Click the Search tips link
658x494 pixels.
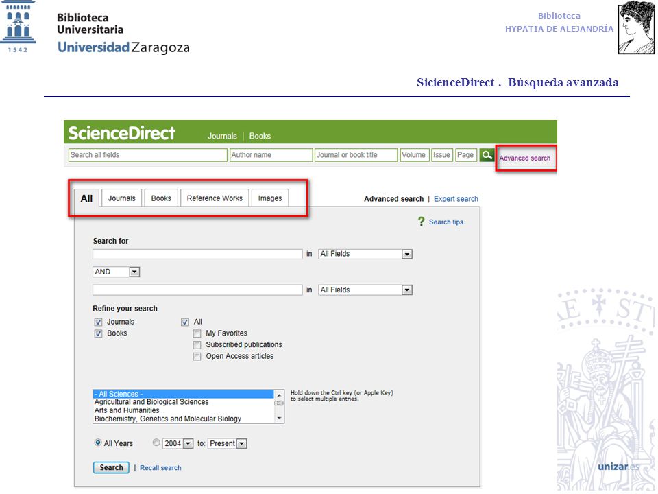point(446,222)
